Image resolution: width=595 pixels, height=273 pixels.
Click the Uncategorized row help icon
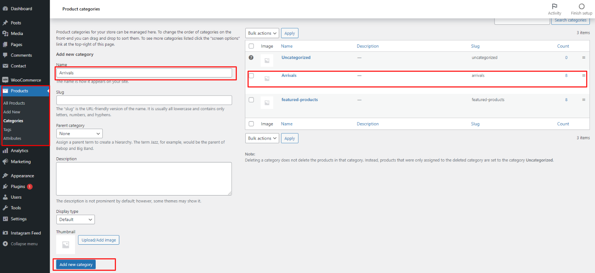(x=251, y=57)
